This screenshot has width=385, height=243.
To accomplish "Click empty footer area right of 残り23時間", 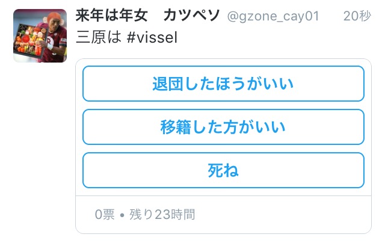I will tap(282, 215).
